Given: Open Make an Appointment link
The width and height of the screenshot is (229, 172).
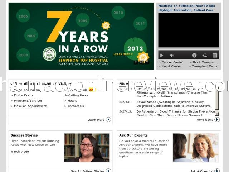Looking at the screenshot, I should 30,106.
